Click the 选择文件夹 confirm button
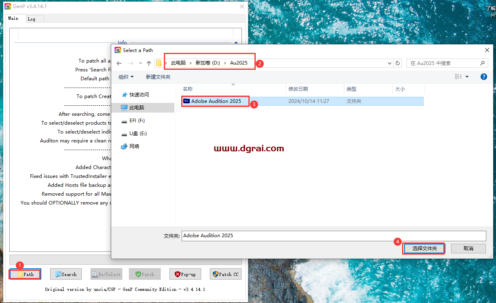The image size is (496, 303). point(424,248)
